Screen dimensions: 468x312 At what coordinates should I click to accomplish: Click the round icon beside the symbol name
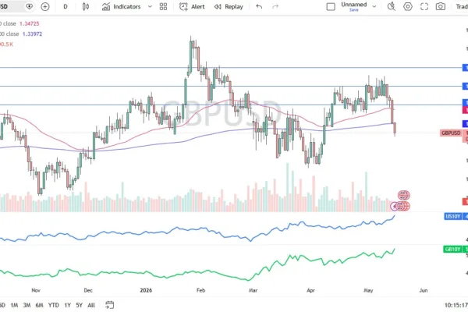(x=30, y=6)
